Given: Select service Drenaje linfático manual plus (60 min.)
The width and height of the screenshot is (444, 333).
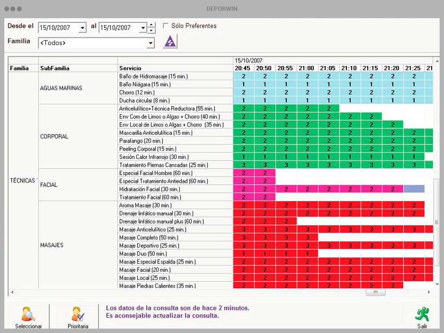Looking at the screenshot, I should 175,222.
